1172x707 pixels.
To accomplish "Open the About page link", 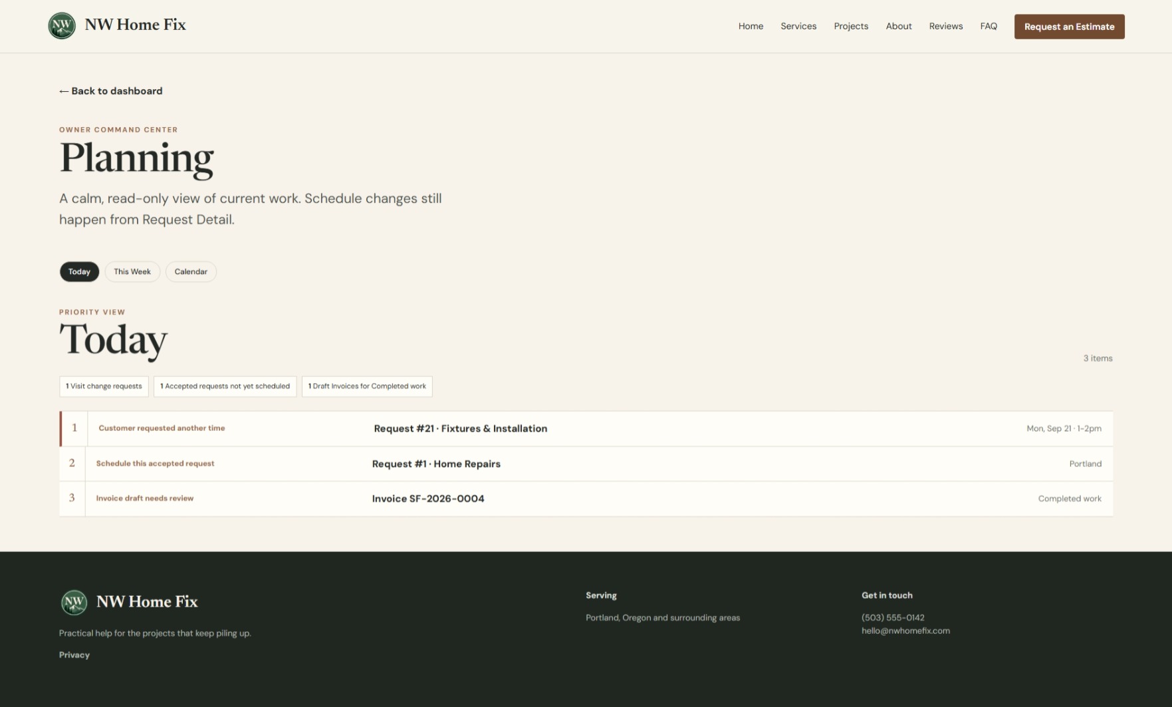I will click(899, 26).
